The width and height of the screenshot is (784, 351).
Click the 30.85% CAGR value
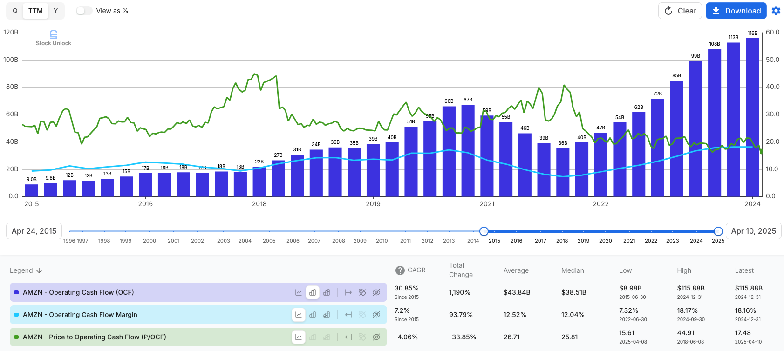tap(407, 288)
